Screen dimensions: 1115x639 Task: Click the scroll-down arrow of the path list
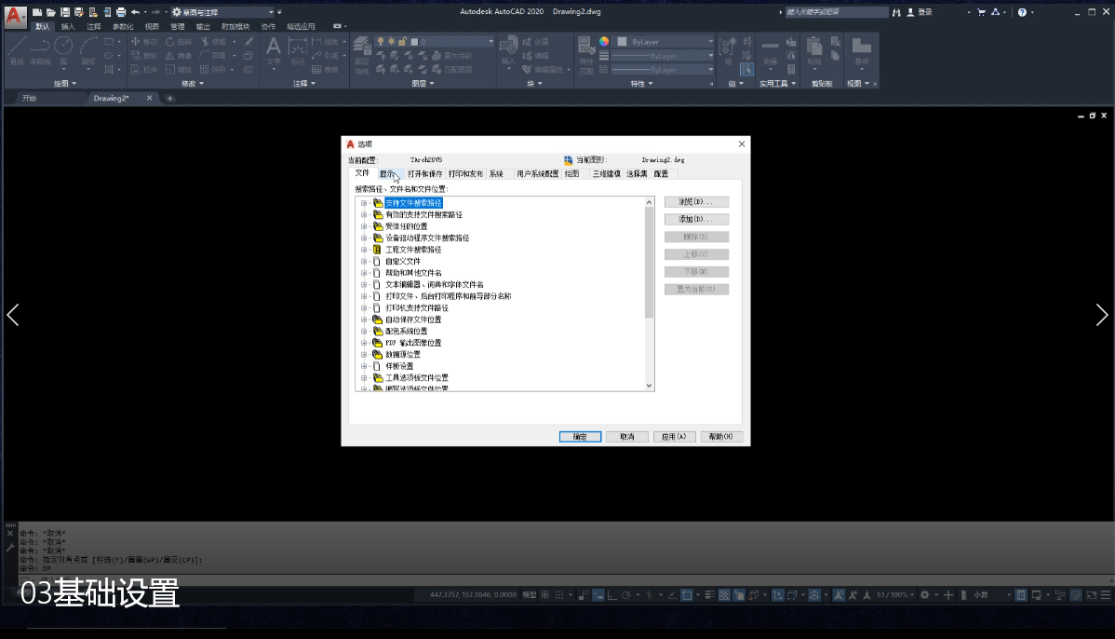coord(650,385)
